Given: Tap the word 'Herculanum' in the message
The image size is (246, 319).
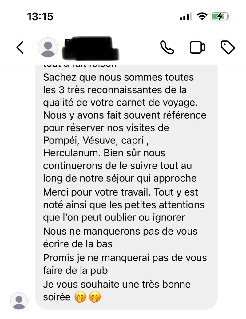Looking at the screenshot, I should 72,153.
